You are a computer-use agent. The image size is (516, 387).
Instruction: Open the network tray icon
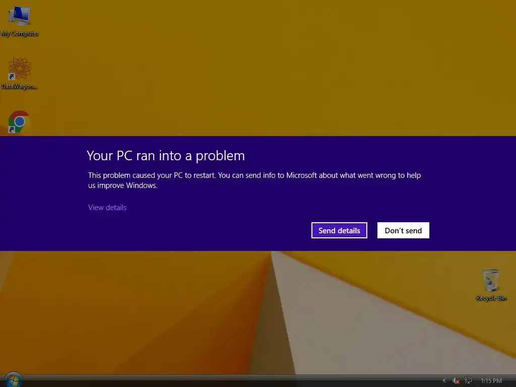pos(468,380)
